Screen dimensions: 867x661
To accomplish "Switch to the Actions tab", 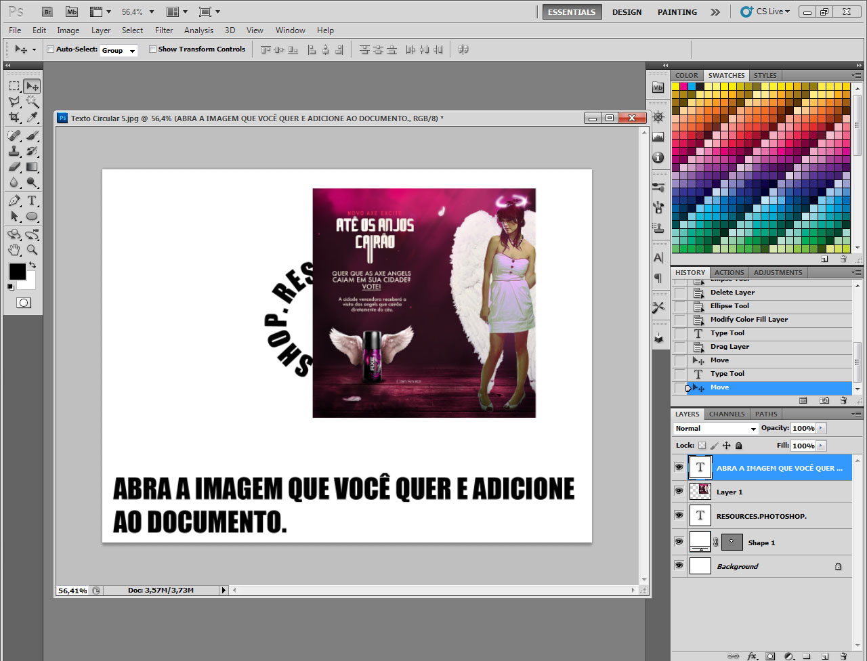I will 729,272.
